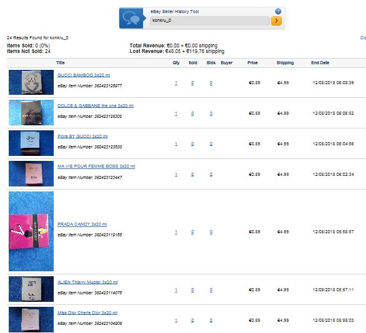Click the Qty value for ALIEN Thierry Mugler

click(176, 290)
